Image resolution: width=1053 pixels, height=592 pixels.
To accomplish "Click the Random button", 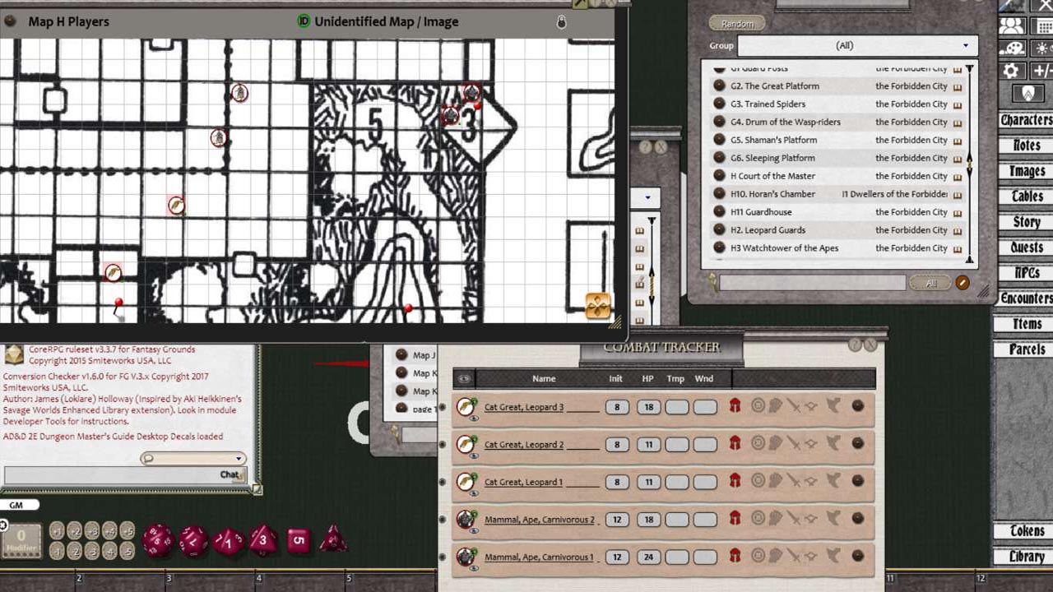I will tap(736, 23).
